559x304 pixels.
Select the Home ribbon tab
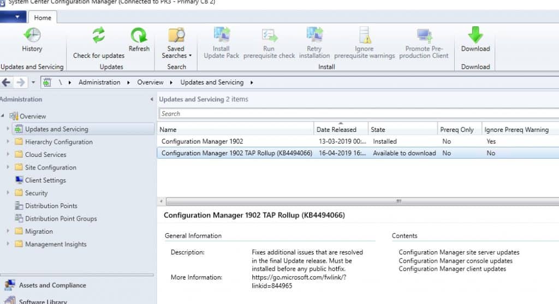43,17
